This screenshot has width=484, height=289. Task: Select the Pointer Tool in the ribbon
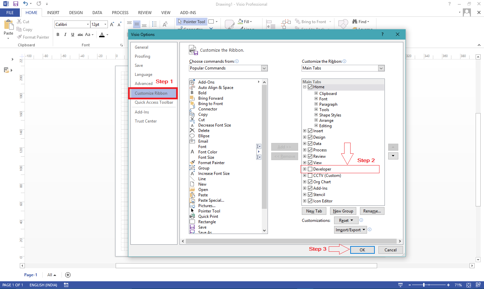(x=191, y=21)
